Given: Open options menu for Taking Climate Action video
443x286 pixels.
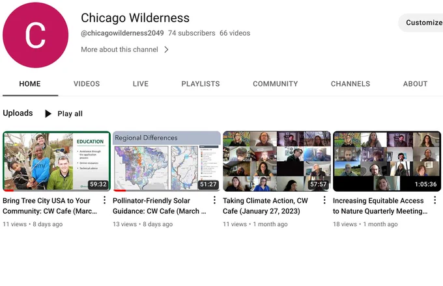Looking at the screenshot, I should coord(324,200).
